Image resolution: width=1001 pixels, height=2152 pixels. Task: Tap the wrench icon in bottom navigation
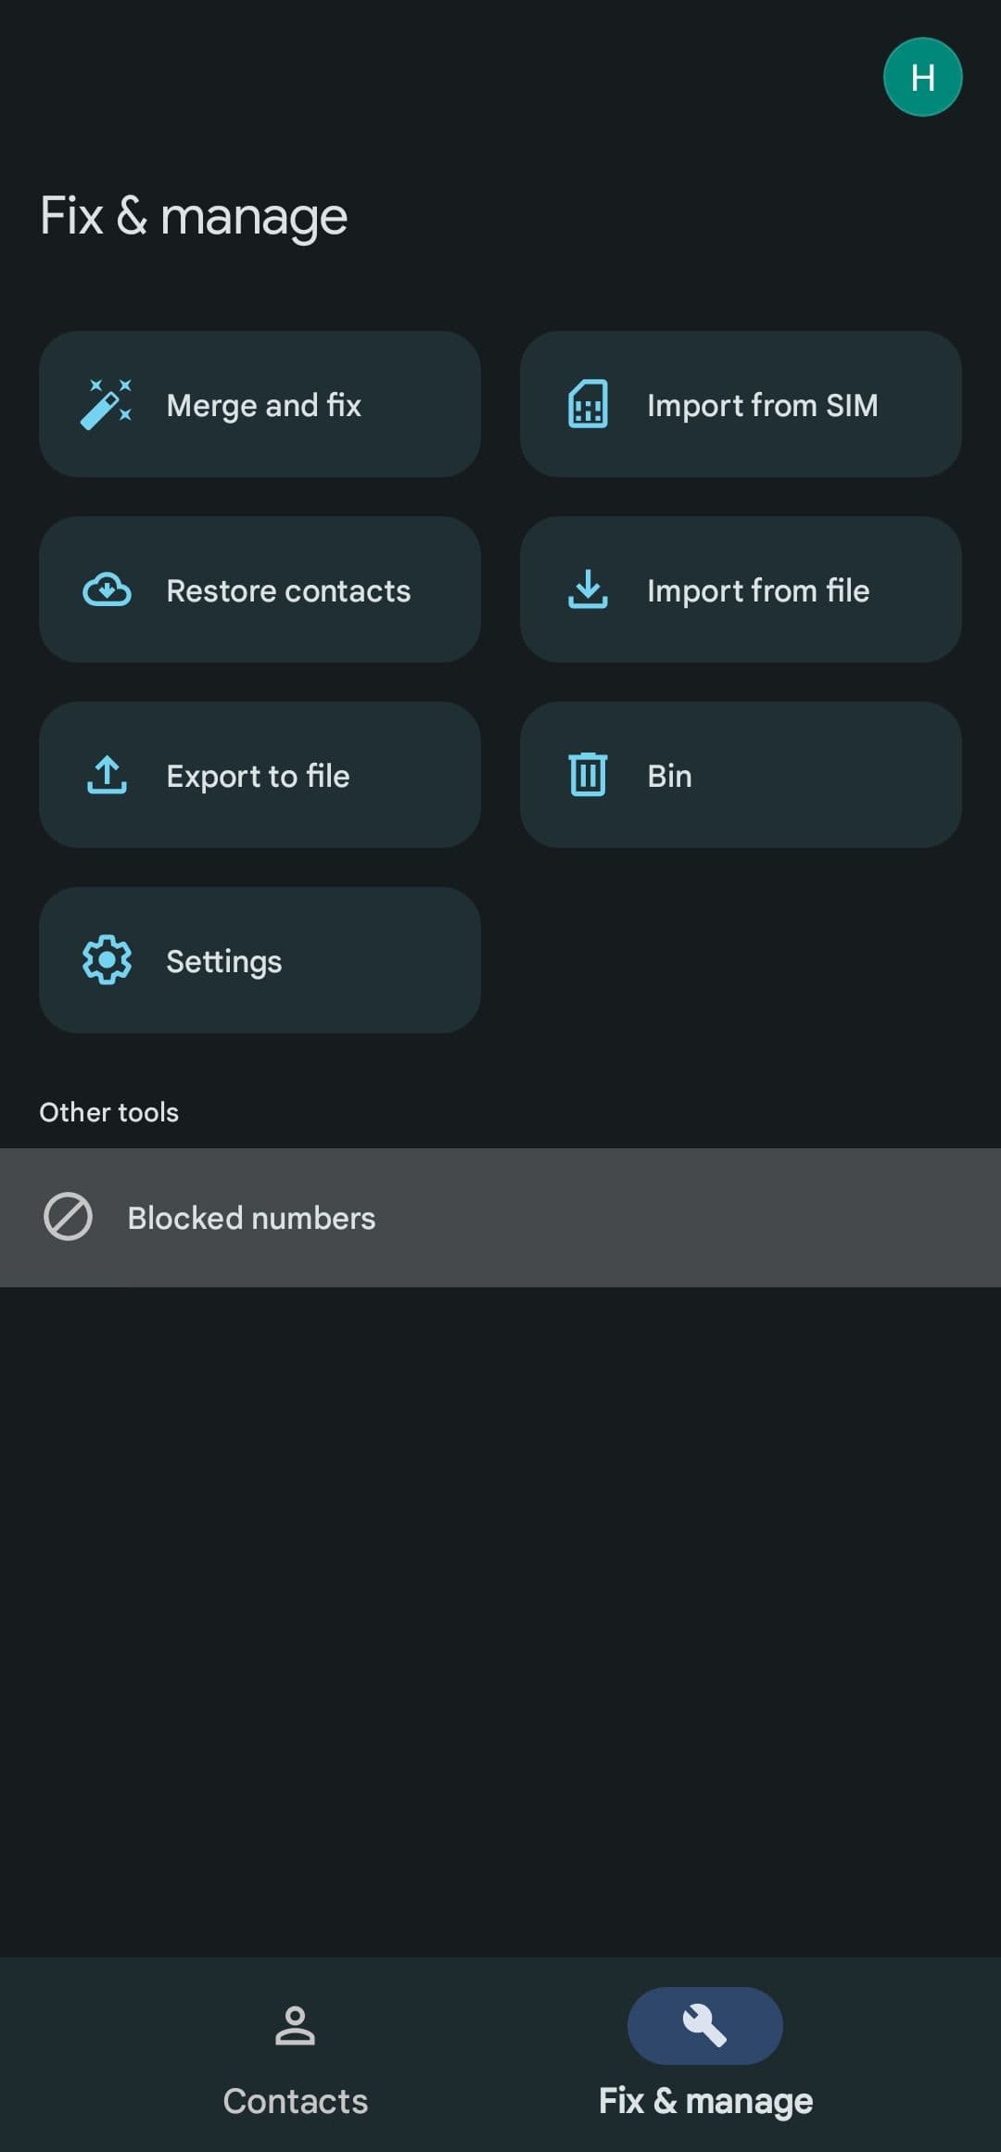click(704, 2025)
